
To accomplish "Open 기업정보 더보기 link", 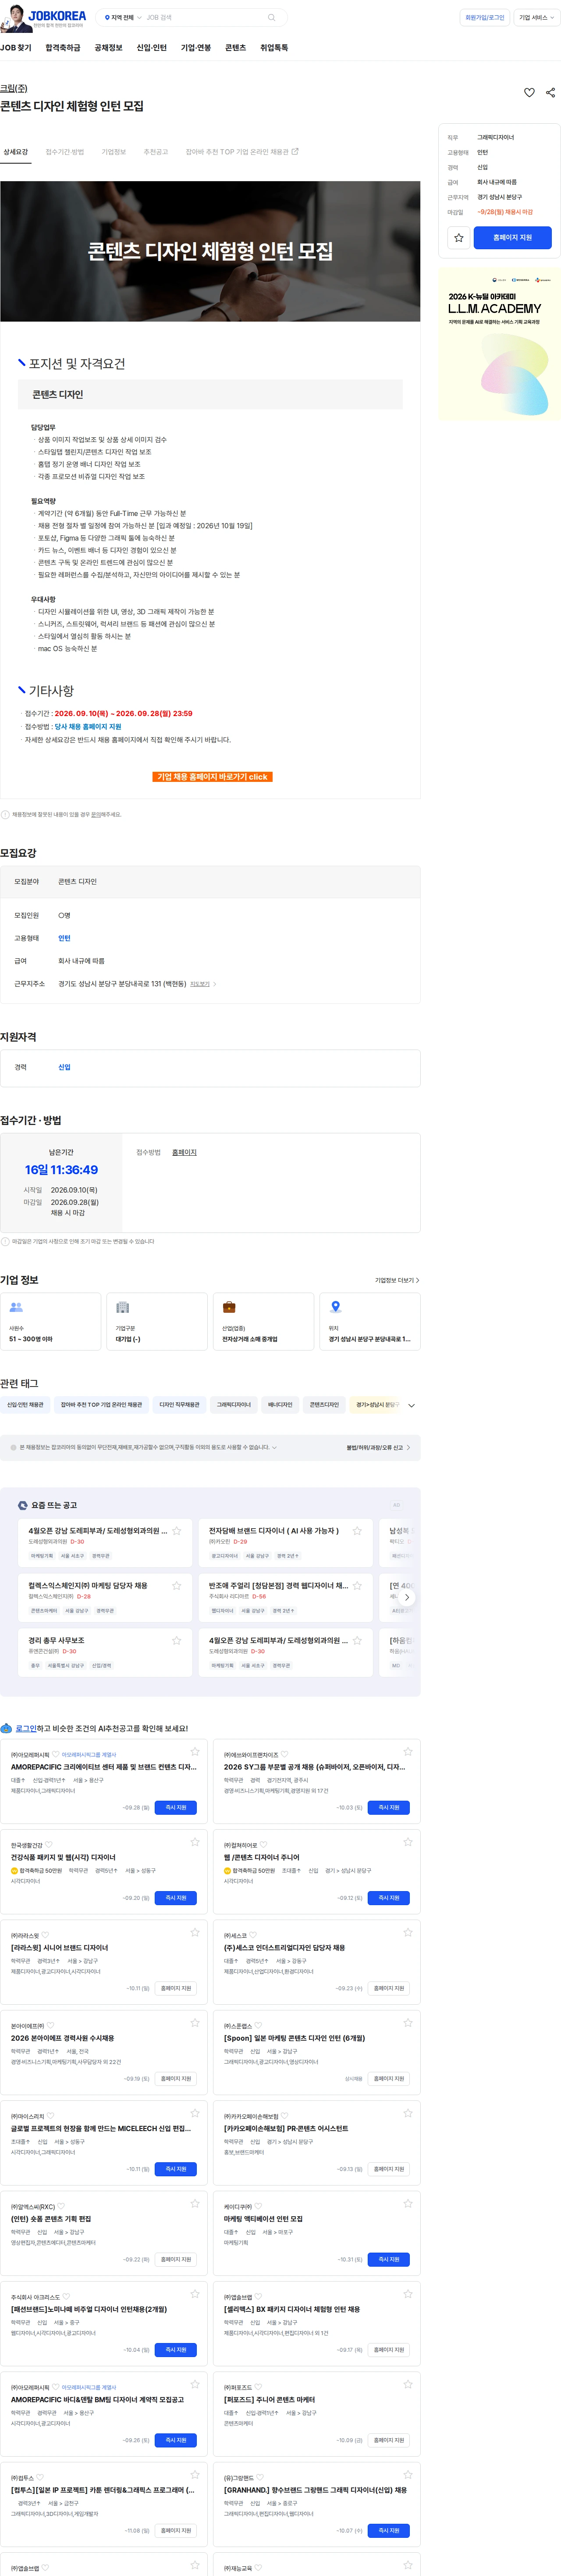I will click(x=396, y=1279).
